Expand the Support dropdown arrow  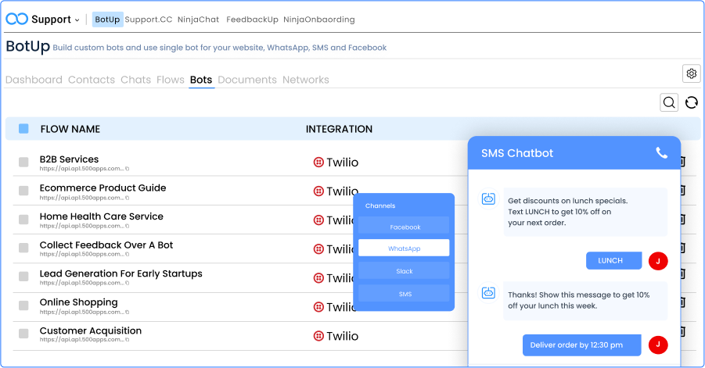point(77,20)
